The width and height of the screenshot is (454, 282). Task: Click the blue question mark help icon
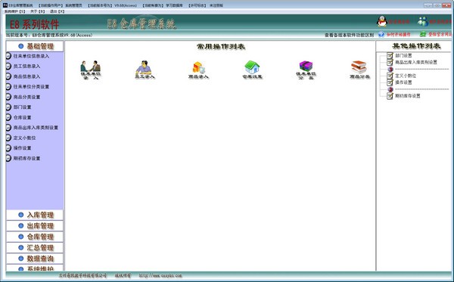[381, 35]
